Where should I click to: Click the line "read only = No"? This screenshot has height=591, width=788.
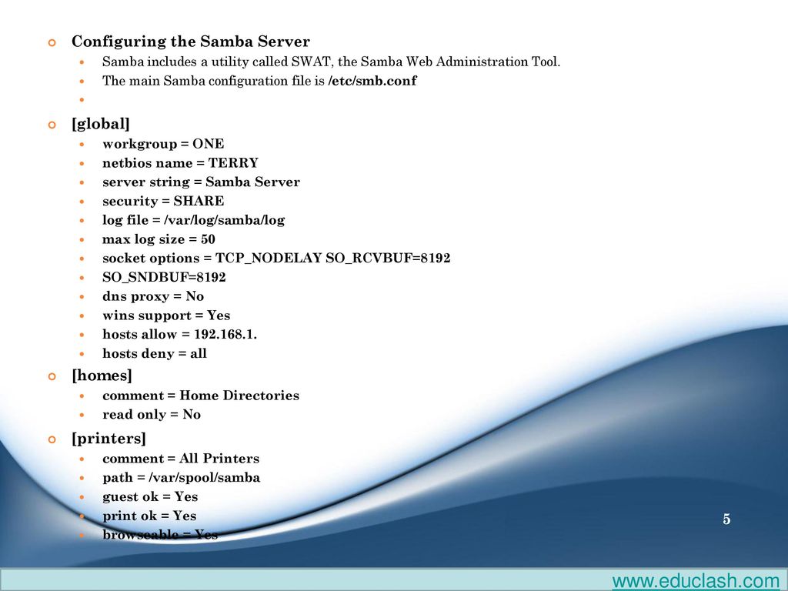(x=152, y=415)
